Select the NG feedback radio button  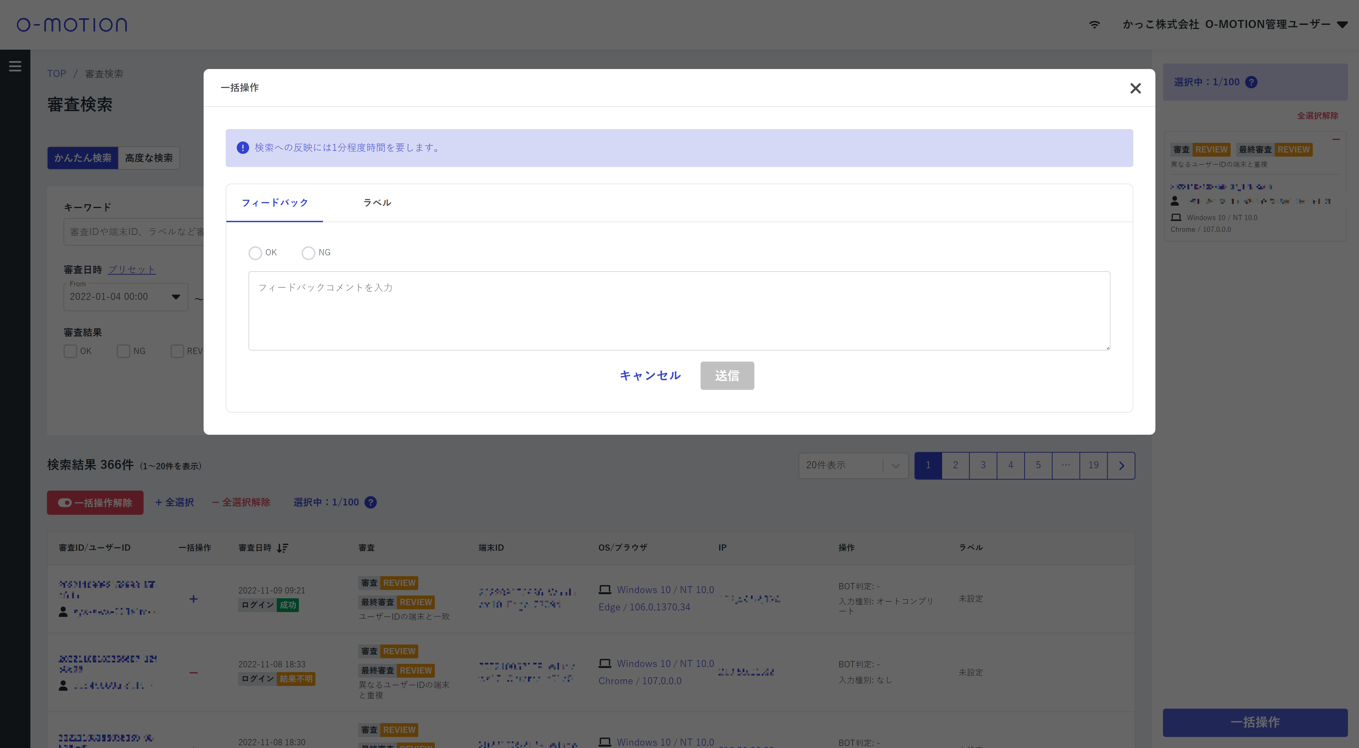309,253
